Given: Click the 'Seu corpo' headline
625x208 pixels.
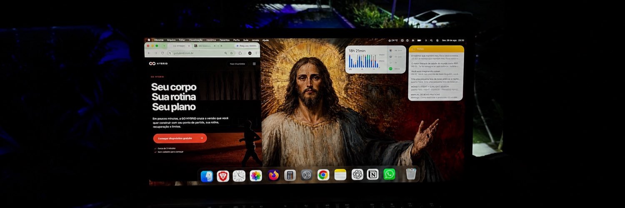Looking at the screenshot, I should click(174, 87).
